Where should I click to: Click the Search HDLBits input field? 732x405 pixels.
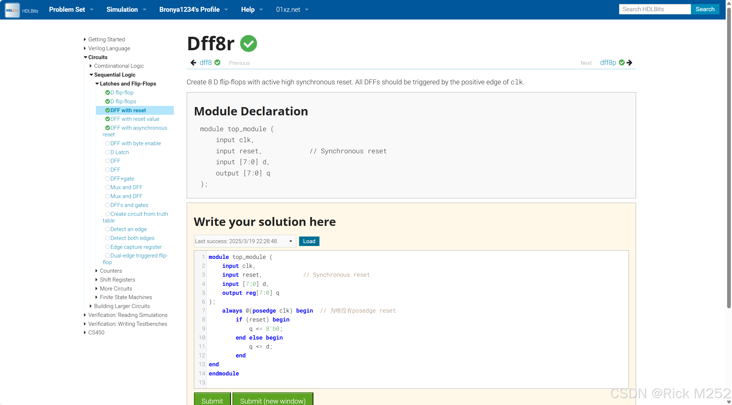(654, 9)
